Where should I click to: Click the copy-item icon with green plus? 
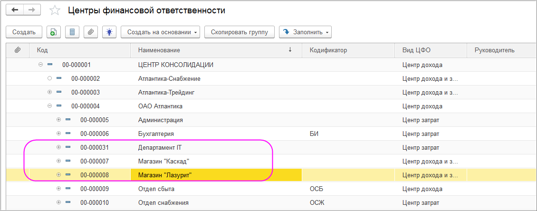[x=53, y=32]
